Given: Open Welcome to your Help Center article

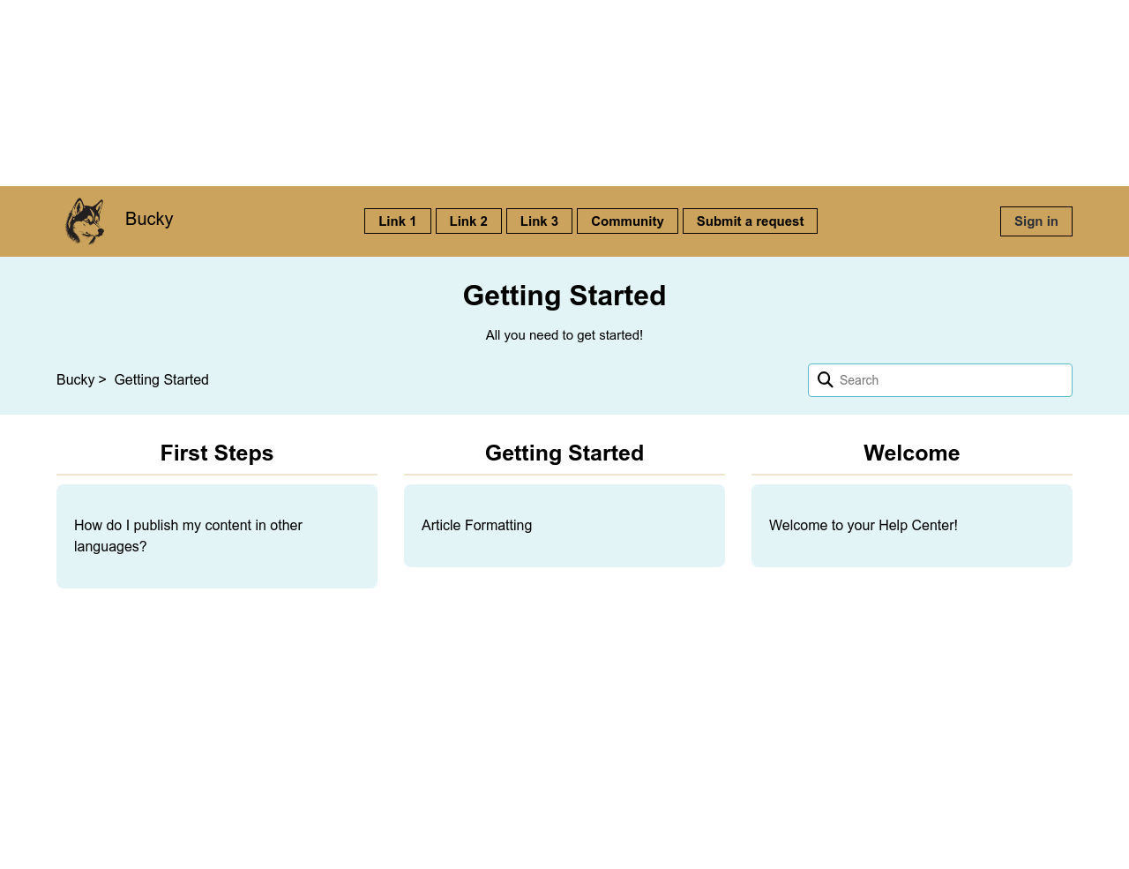Looking at the screenshot, I should (863, 525).
